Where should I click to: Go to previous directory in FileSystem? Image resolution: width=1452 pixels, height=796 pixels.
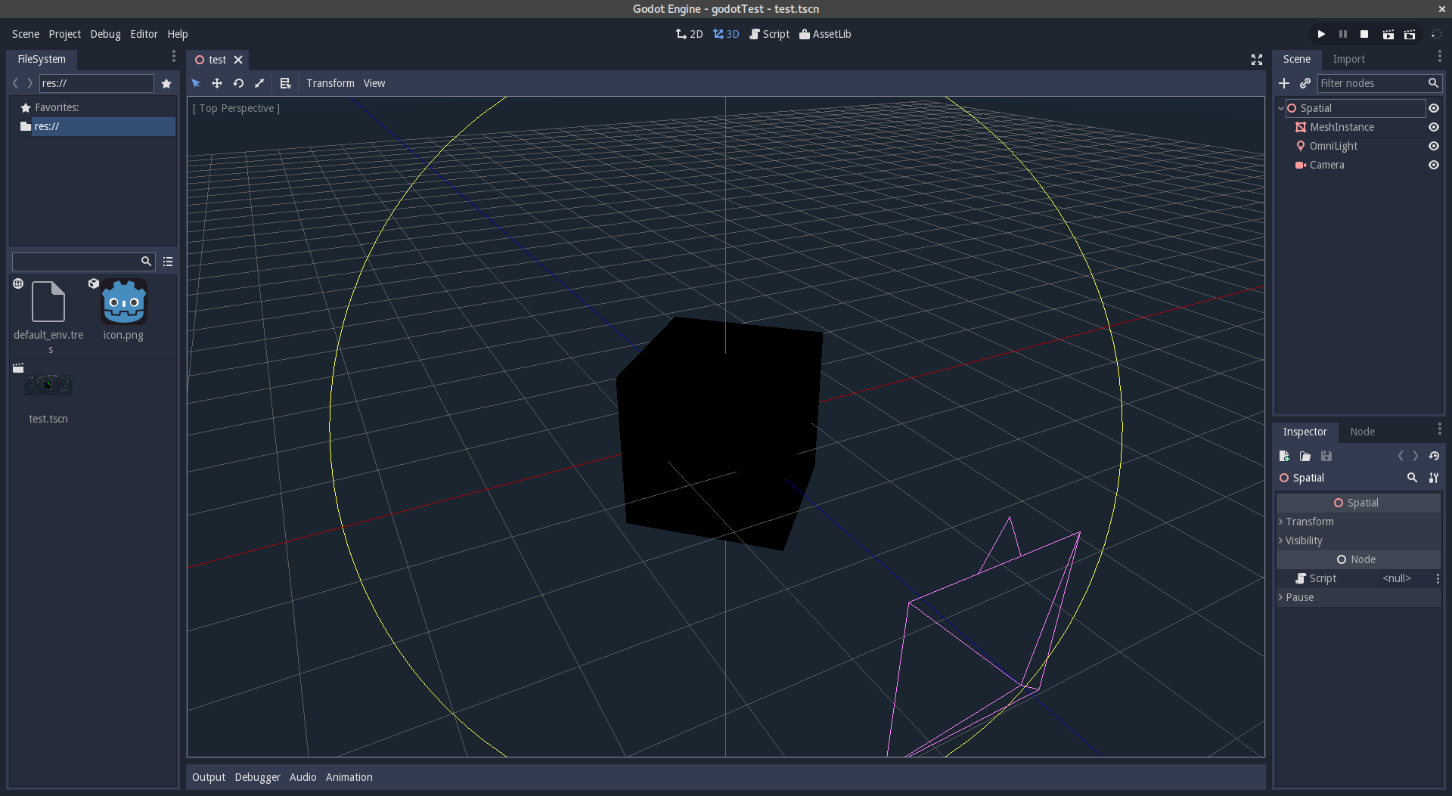point(15,83)
